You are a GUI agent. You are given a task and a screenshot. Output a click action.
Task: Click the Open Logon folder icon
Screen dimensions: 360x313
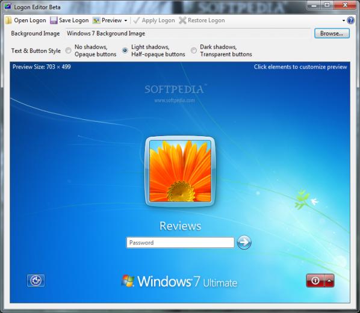(x=8, y=20)
